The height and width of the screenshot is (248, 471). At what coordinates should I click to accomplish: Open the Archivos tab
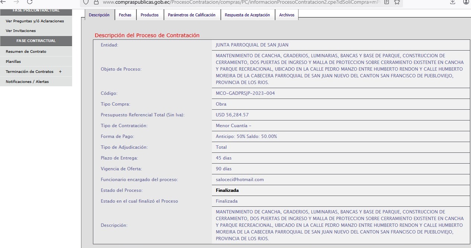coord(287,15)
